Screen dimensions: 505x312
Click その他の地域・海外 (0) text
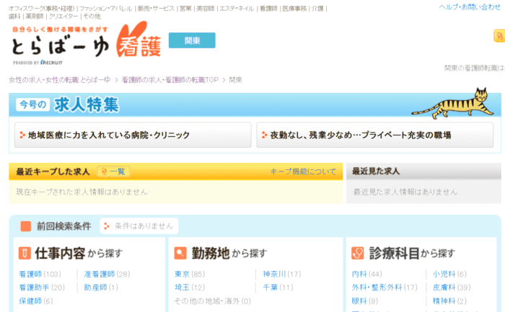pos(212,301)
